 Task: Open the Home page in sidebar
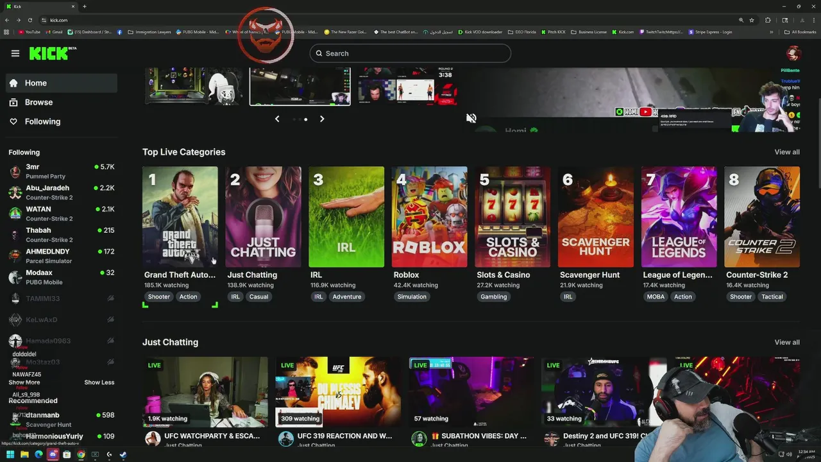[62, 83]
